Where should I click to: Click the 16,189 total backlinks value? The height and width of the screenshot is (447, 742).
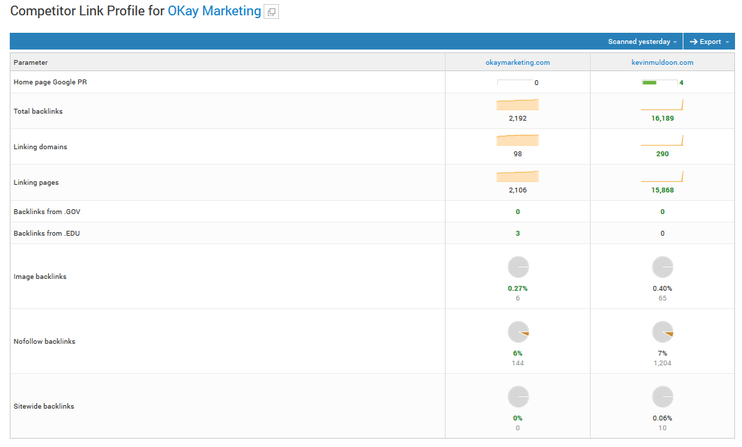[x=662, y=119]
